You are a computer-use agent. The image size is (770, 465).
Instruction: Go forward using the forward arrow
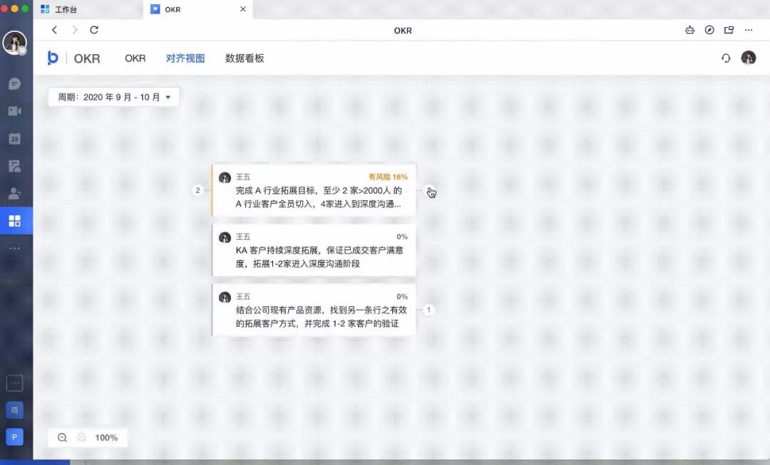pos(75,30)
